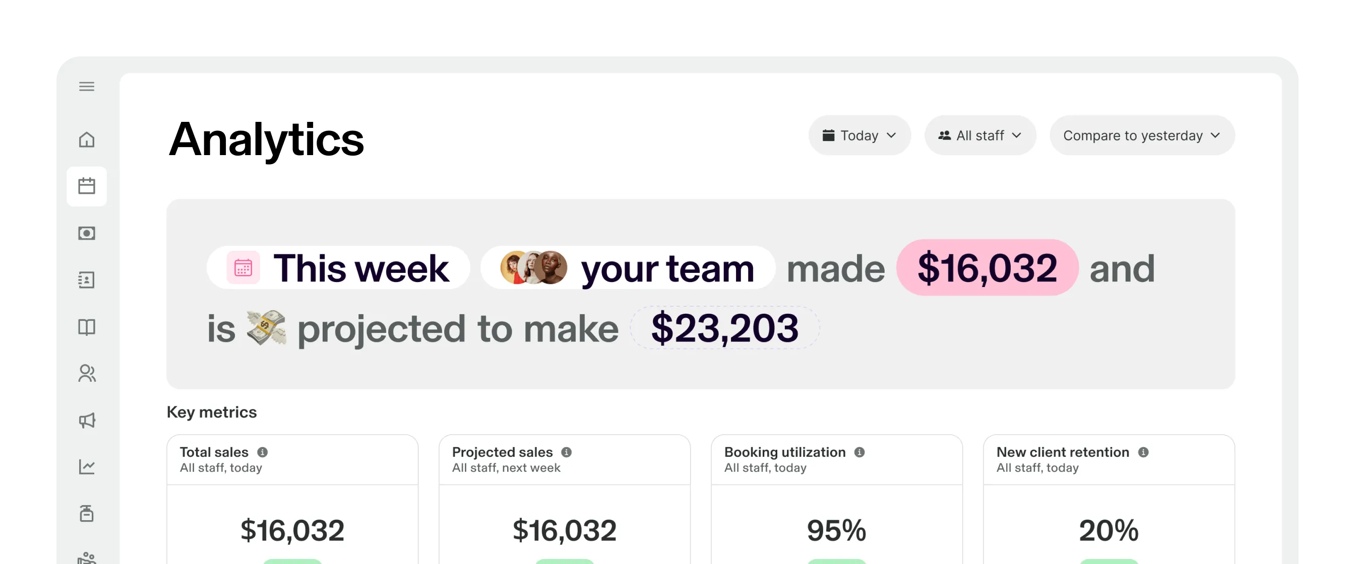
Task: Select the catalog book icon in sidebar
Action: pyautogui.click(x=87, y=327)
